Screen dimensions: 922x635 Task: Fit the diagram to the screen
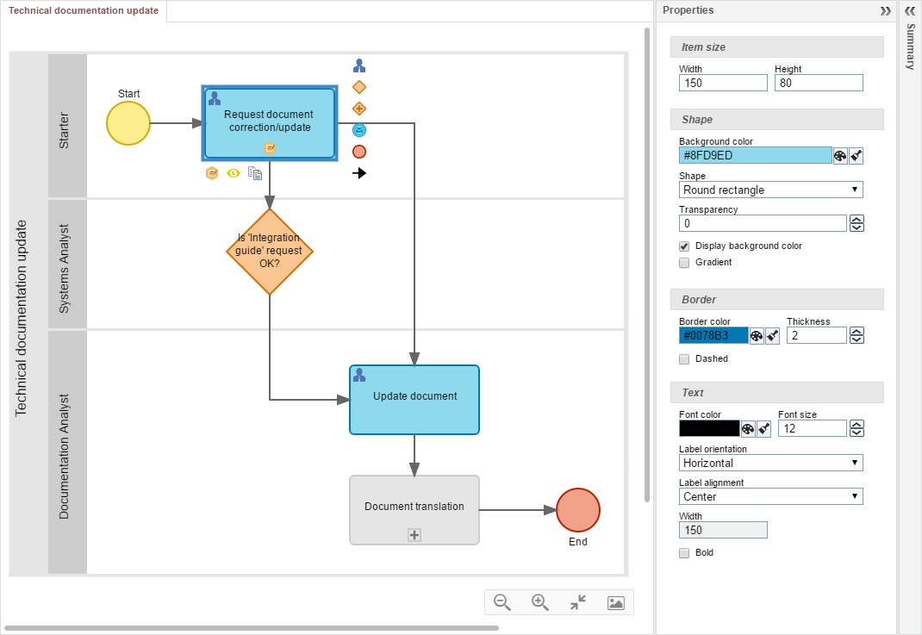[x=578, y=602]
